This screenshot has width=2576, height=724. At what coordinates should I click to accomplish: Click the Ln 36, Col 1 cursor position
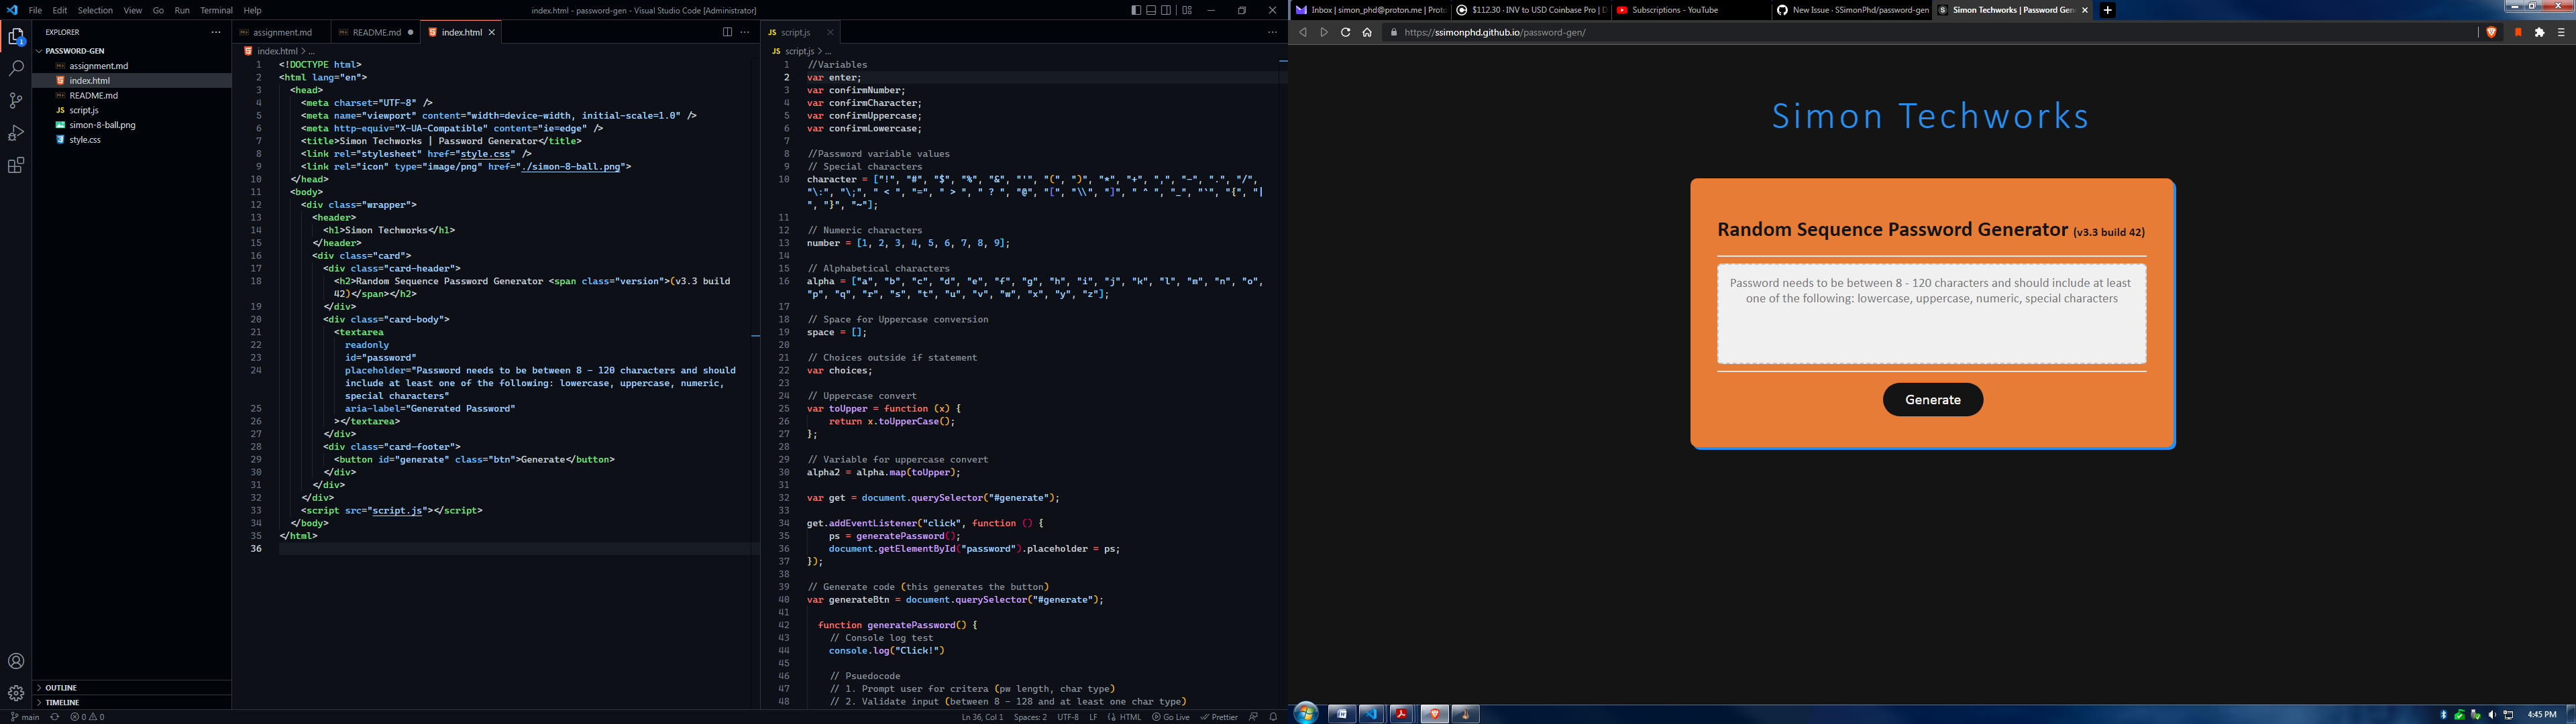(982, 717)
